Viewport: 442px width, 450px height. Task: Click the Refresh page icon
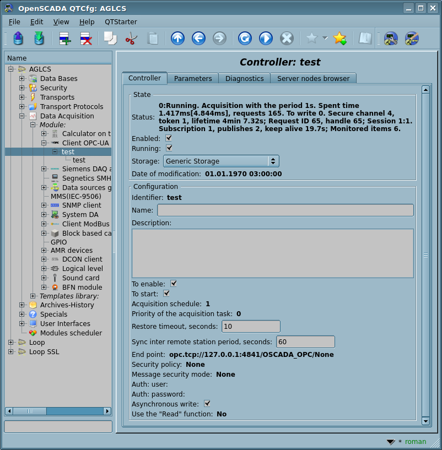(245, 39)
